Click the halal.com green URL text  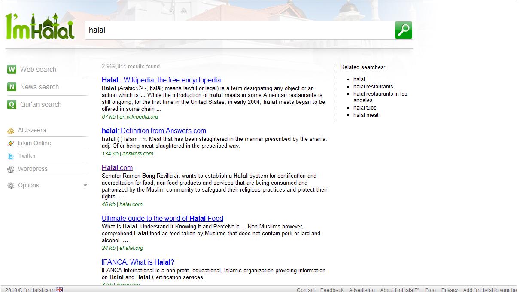[x=131, y=204]
